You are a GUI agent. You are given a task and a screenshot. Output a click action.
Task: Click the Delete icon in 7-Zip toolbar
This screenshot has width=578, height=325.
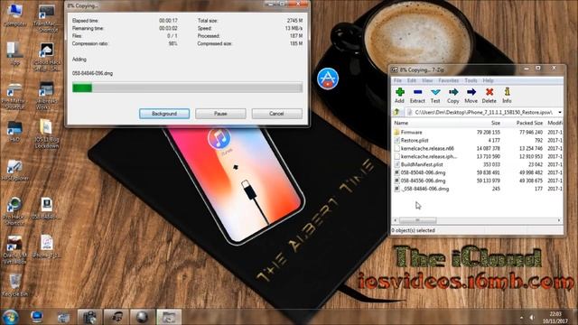(489, 92)
